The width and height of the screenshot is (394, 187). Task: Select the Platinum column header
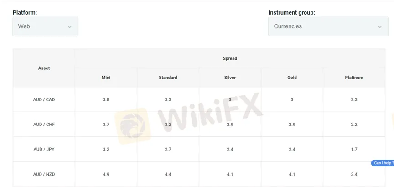[x=354, y=78]
